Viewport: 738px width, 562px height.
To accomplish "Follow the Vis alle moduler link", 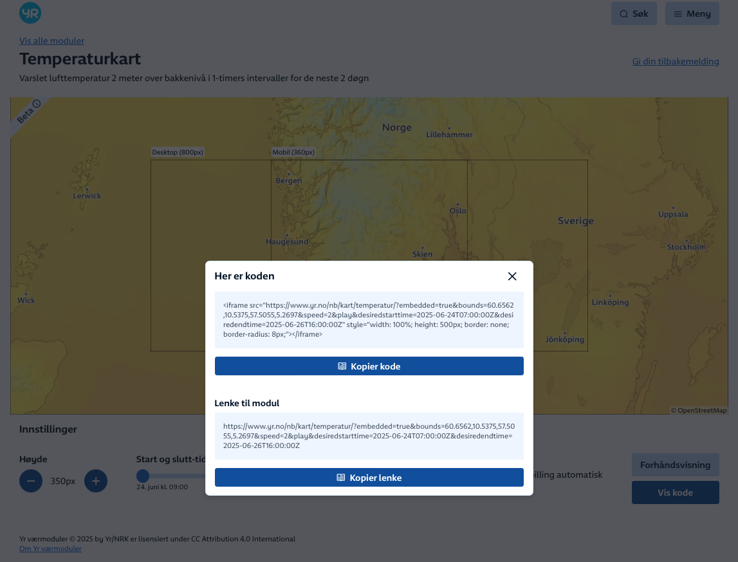I will [x=51, y=41].
